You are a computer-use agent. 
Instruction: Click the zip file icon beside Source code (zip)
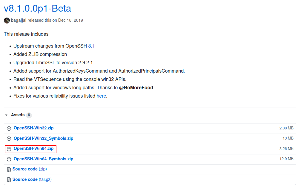9,169
